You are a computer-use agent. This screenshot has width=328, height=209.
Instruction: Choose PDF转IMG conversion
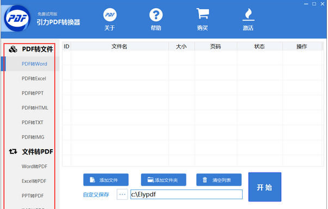point(33,137)
